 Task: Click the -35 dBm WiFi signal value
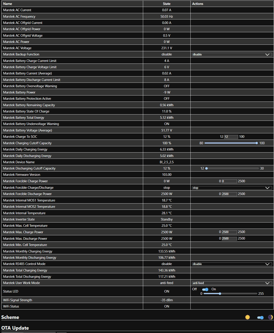(x=166, y=300)
